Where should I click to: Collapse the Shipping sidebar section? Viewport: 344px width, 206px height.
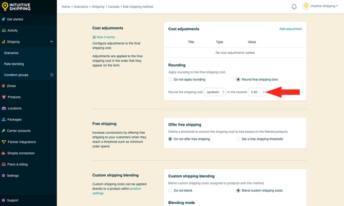pyautogui.click(x=51, y=42)
